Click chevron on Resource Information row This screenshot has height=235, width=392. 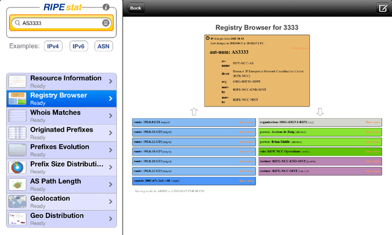[x=111, y=81]
